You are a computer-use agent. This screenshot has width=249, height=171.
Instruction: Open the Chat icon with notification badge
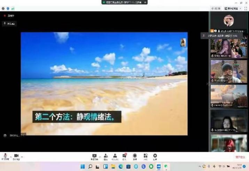(x=124, y=157)
